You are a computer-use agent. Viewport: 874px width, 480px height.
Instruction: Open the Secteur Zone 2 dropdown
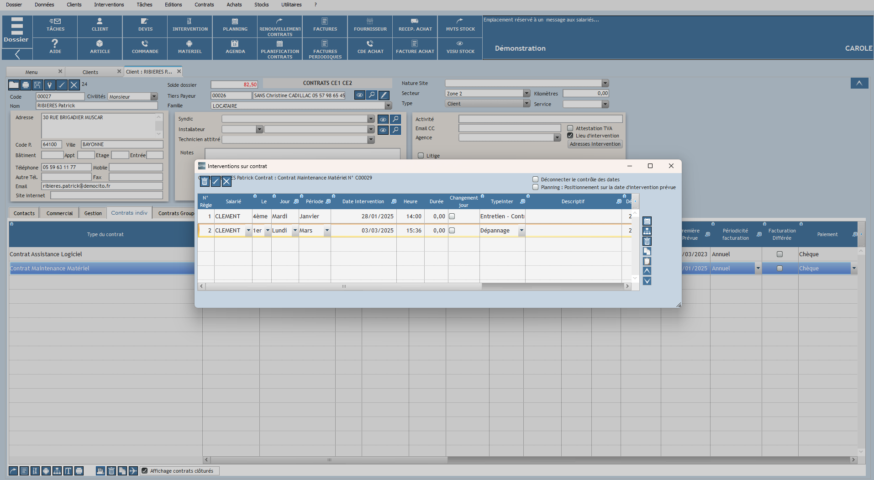(x=527, y=93)
